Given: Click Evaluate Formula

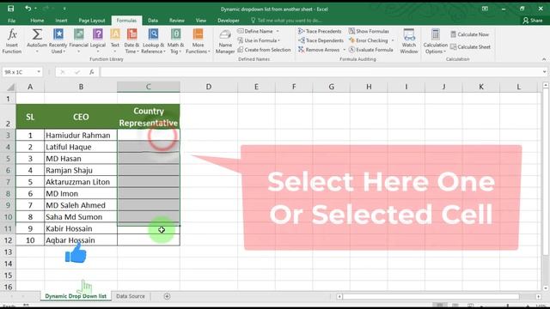Looking at the screenshot, I should pos(370,50).
